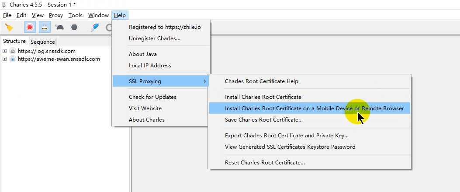460x192 pixels.
Task: Click the broom Clear Session icon
Action: pos(9,27)
